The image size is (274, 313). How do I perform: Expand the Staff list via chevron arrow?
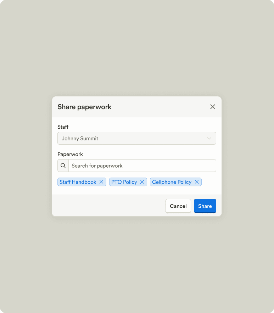(209, 138)
